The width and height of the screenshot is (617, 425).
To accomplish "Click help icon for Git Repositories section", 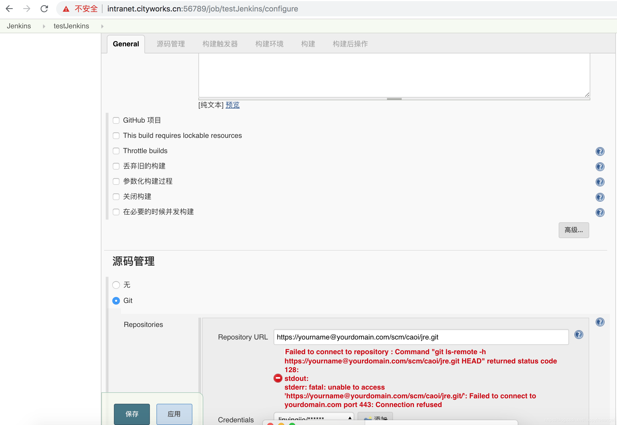I will (600, 322).
